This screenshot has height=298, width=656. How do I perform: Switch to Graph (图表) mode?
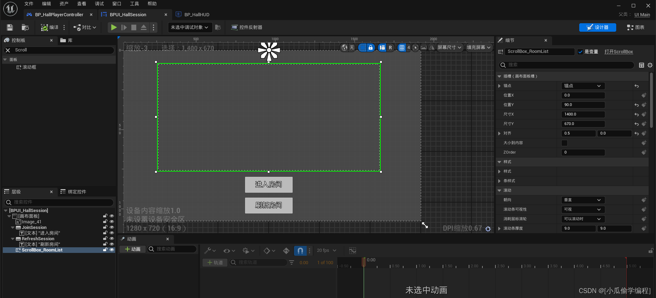[636, 27]
